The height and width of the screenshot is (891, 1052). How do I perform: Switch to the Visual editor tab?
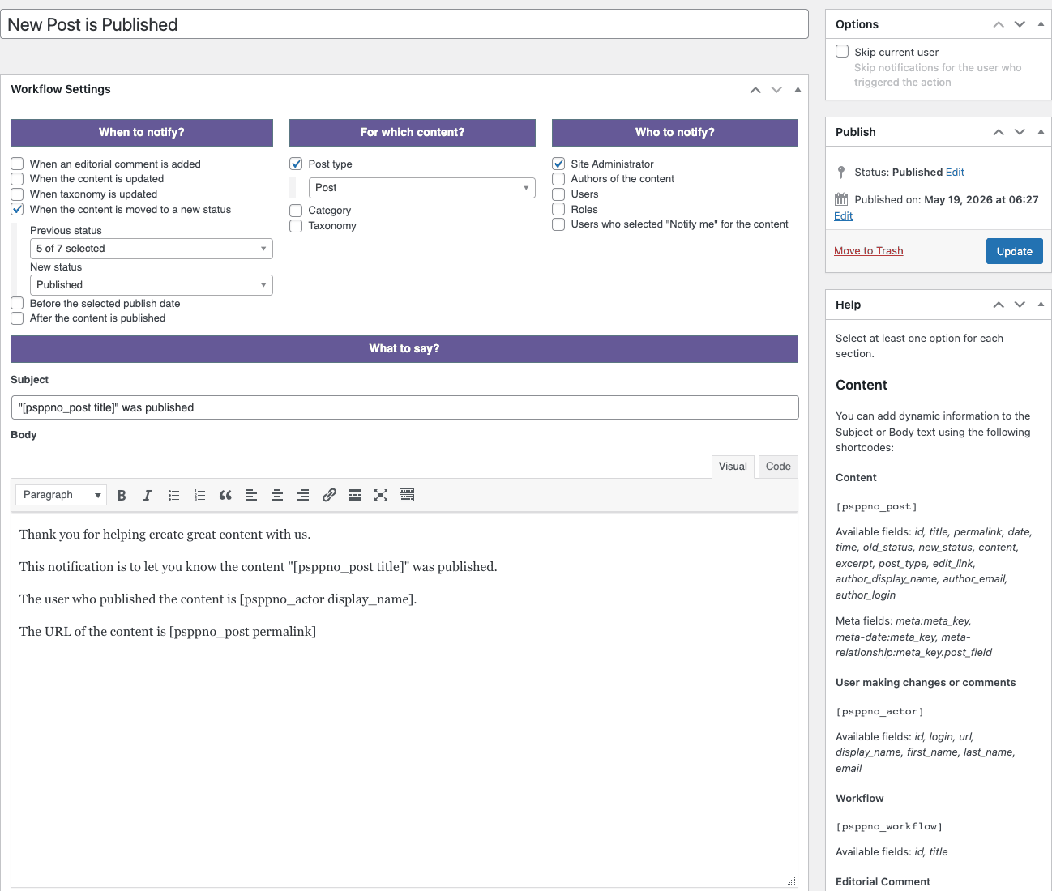(x=733, y=467)
